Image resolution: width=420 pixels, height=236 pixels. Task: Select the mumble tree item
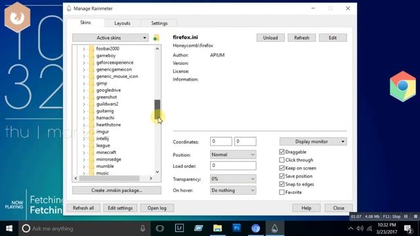[105, 166]
